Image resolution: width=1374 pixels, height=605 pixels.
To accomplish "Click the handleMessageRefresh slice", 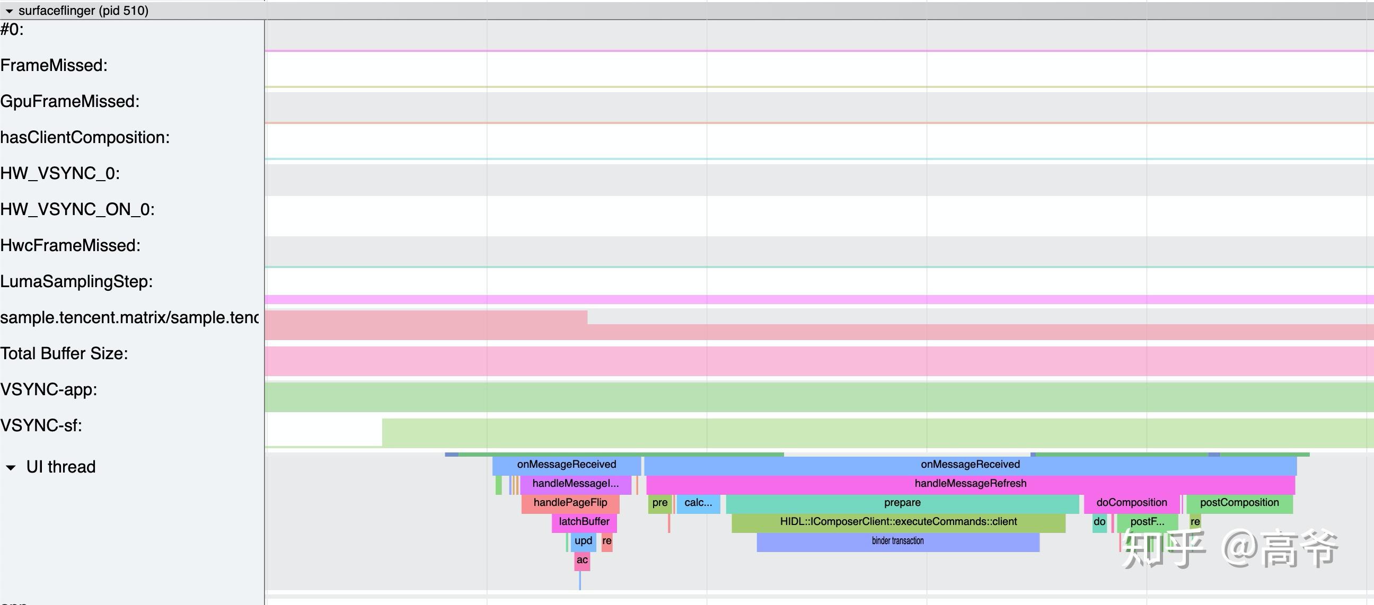I will 970,484.
